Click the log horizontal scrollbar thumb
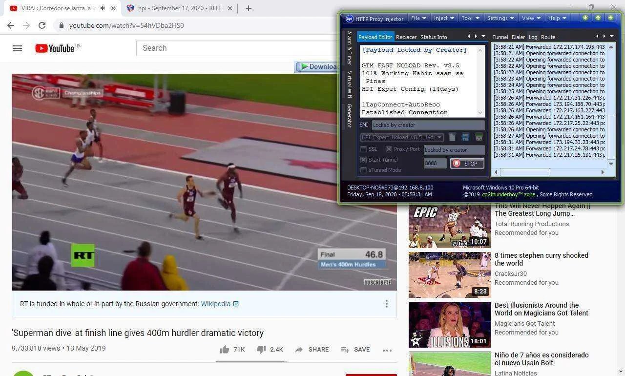Screen dimensions: 625x376 coord(525,172)
